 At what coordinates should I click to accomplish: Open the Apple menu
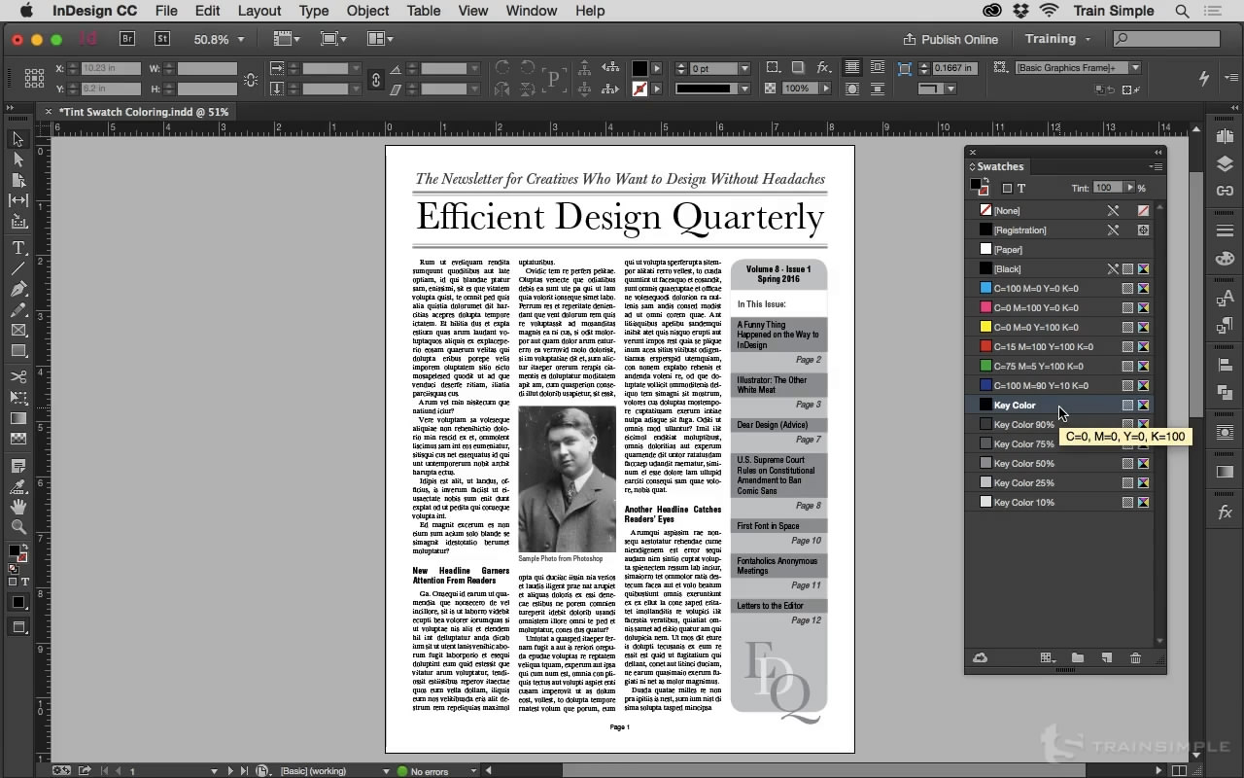point(26,11)
